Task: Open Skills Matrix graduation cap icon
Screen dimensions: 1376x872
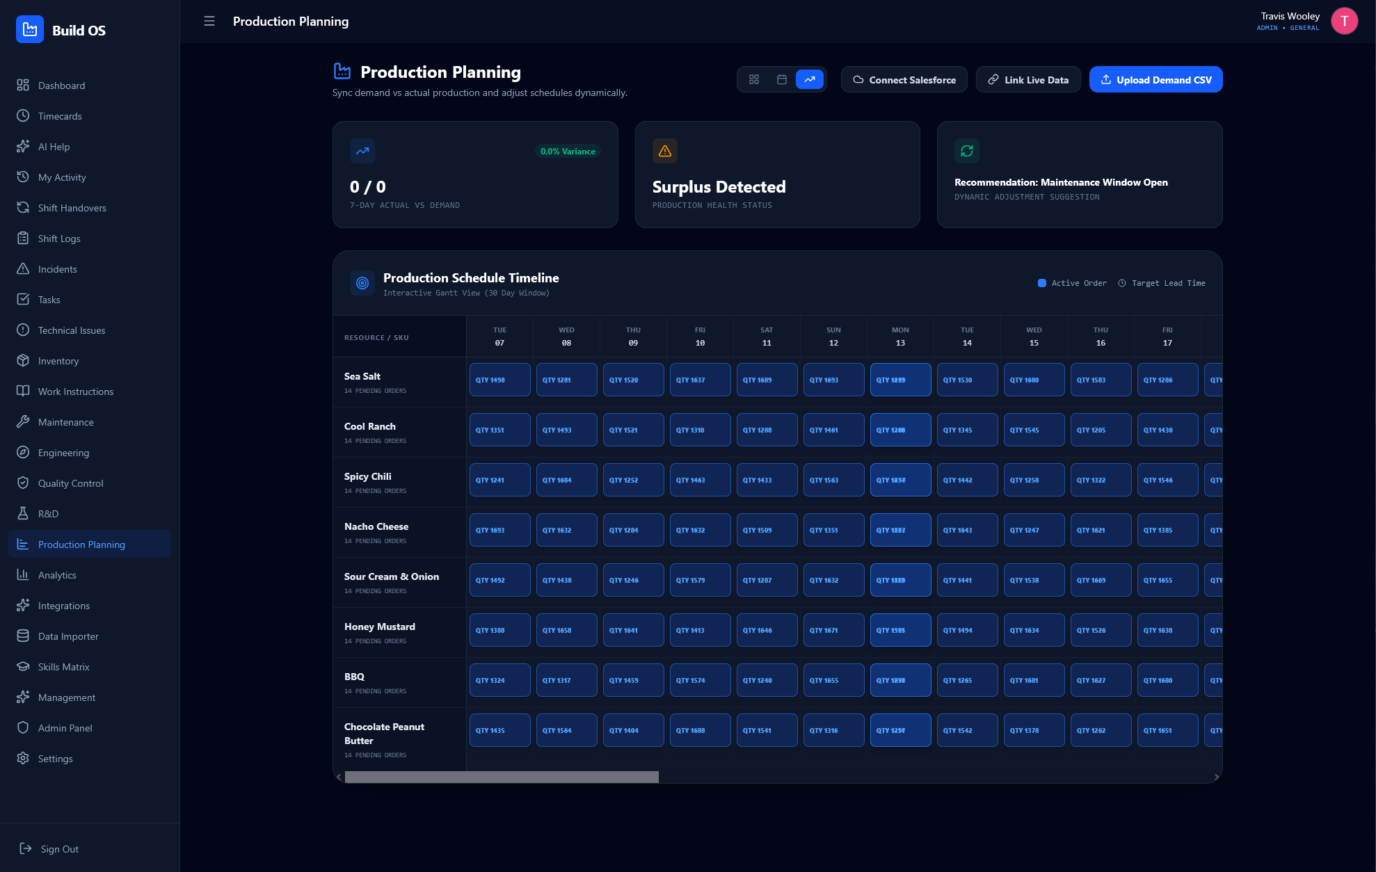Action: coord(23,666)
